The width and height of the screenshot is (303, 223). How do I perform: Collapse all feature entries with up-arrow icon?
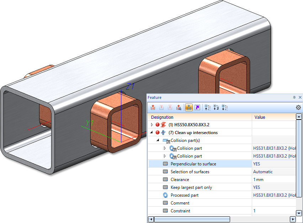[x=208, y=107]
